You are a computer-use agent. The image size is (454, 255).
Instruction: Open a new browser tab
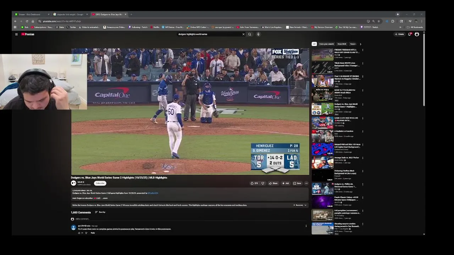[x=131, y=15]
